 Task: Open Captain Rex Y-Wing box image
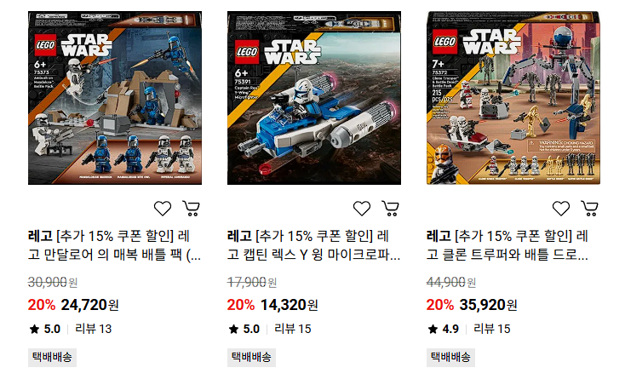point(314,98)
